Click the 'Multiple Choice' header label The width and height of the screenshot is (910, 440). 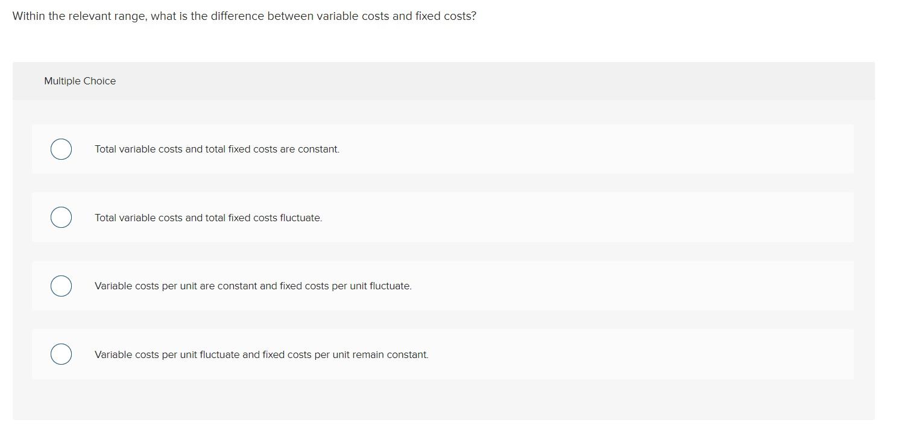80,80
